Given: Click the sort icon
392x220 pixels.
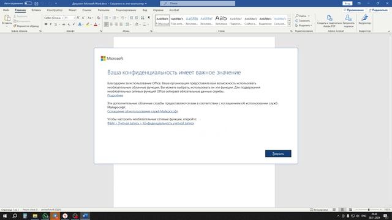Looking at the screenshot, I should point(143,18).
